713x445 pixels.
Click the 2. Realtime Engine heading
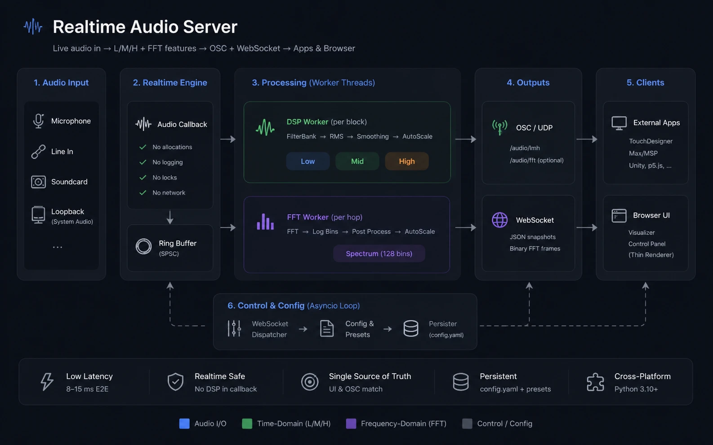click(x=170, y=83)
